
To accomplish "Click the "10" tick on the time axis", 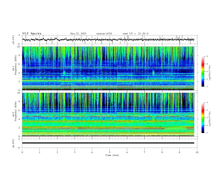I will [x=197, y=152].
